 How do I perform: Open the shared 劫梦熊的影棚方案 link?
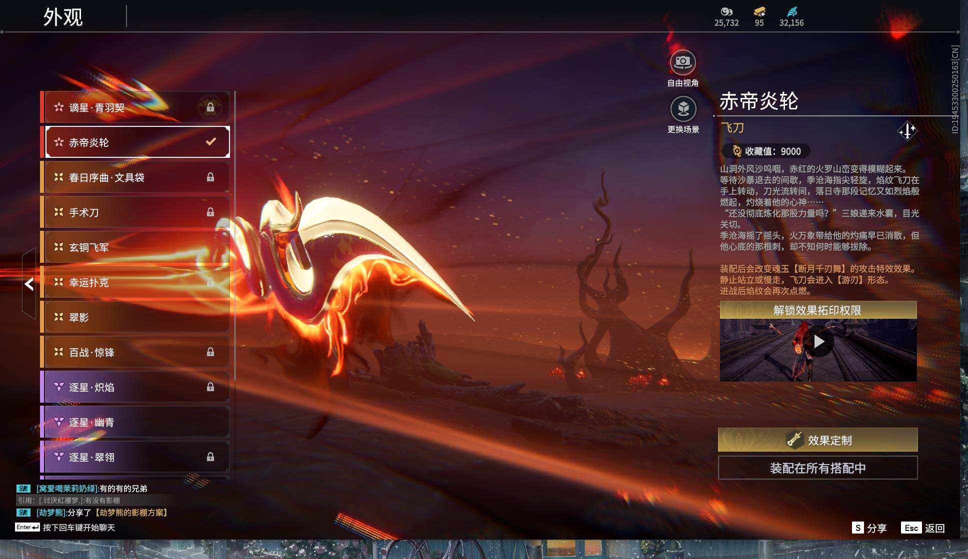point(132,513)
